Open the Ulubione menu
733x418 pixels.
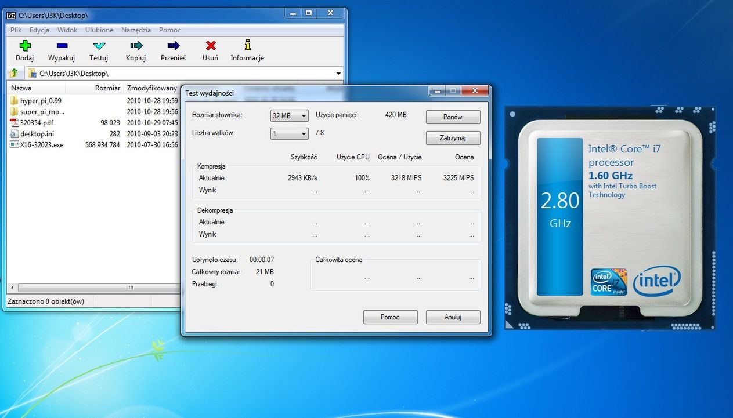click(x=99, y=30)
